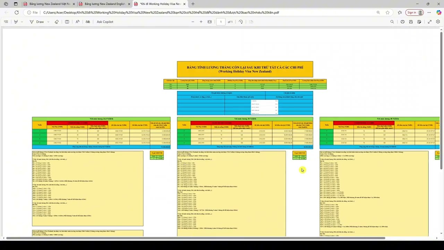Open PDF viewer settings gear
Viewport: 444px width, 250px height.
(x=438, y=22)
